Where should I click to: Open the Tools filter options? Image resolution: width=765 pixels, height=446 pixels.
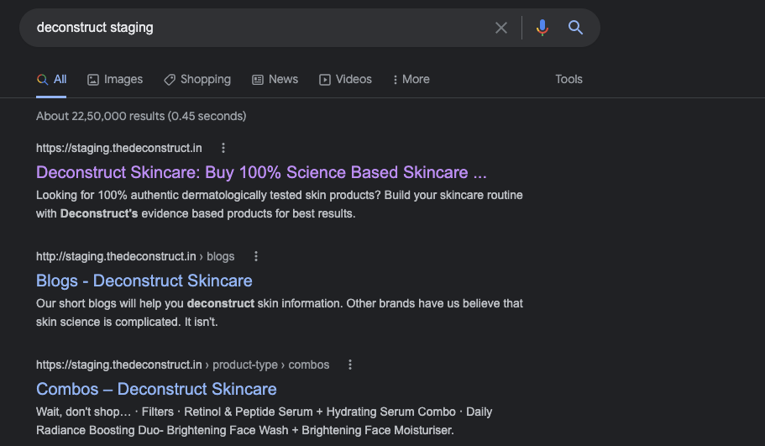click(x=569, y=79)
